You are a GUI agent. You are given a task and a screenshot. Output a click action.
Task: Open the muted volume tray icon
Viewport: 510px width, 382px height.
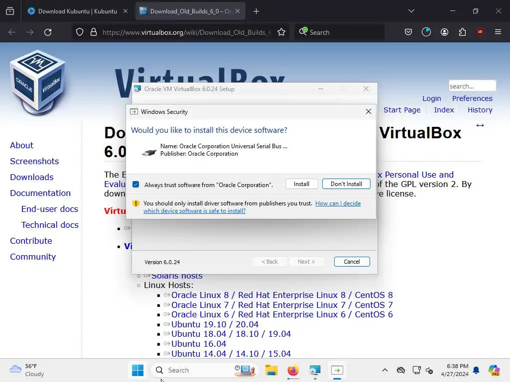click(x=429, y=370)
